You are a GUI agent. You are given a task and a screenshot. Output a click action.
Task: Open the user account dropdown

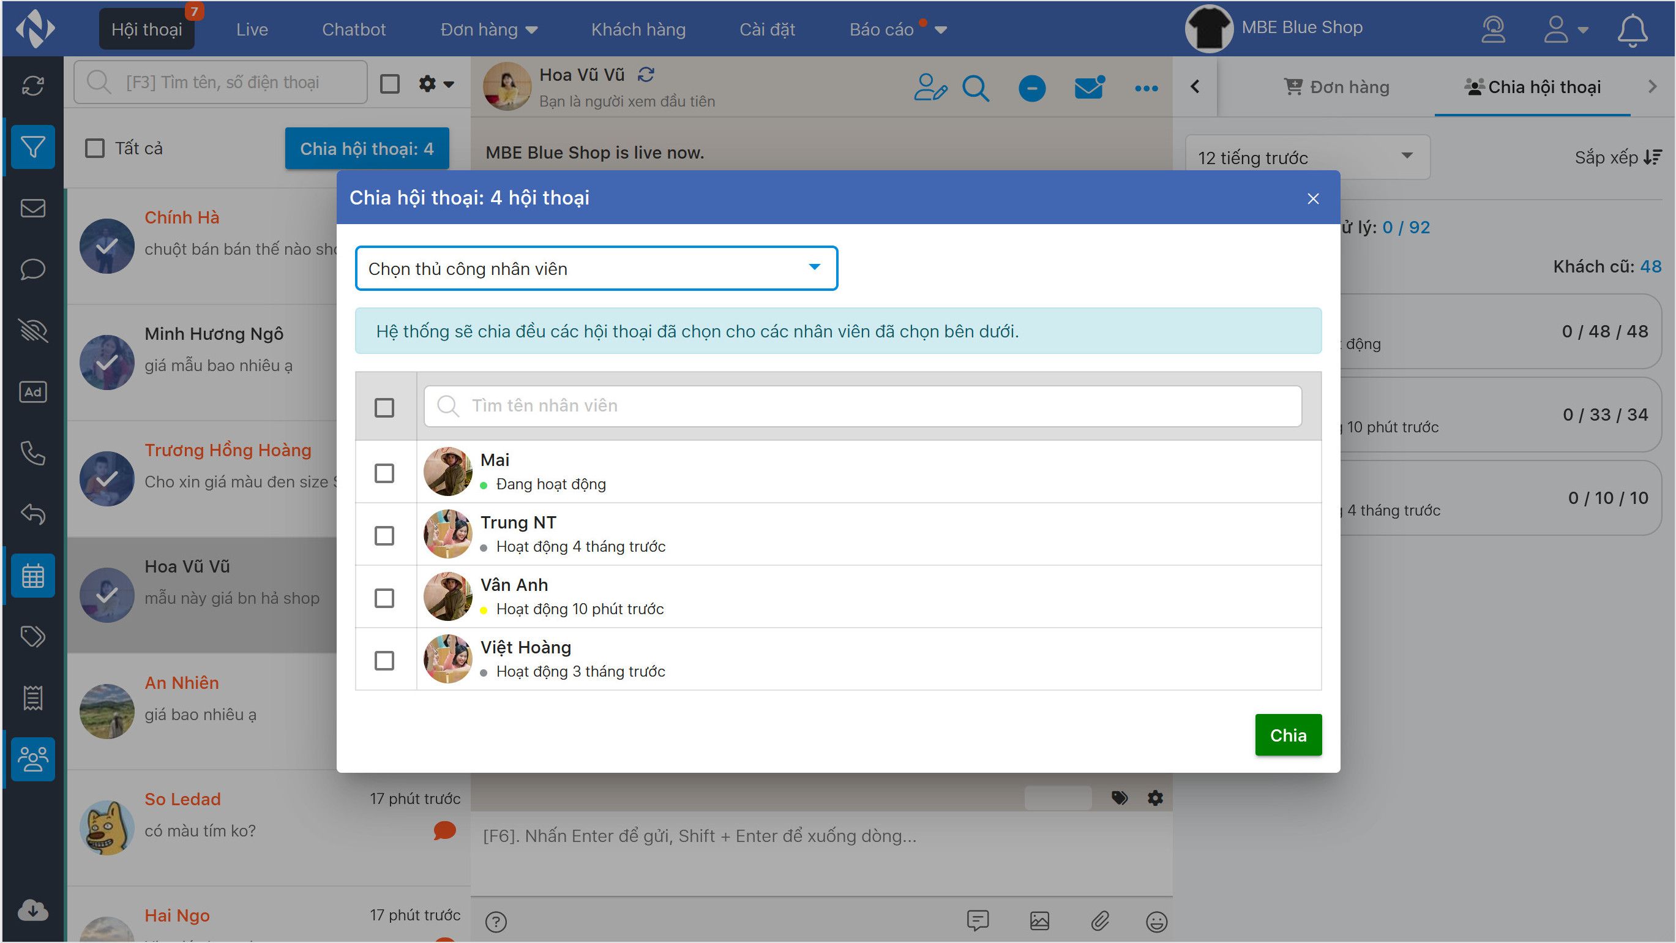(x=1566, y=29)
